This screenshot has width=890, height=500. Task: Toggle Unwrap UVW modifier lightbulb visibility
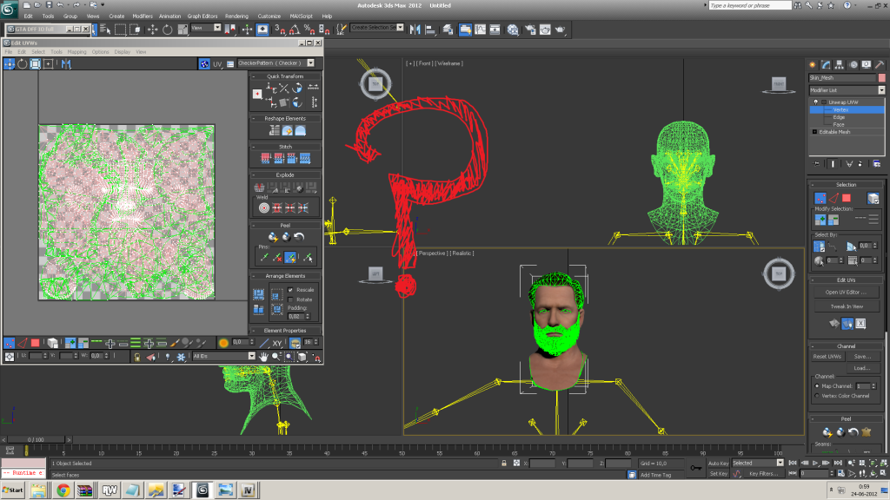[815, 102]
